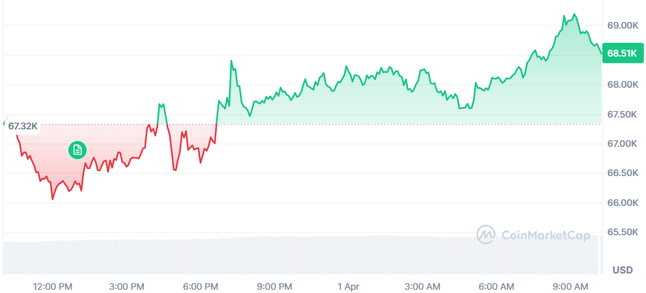Select the 6:00 PM time axis label
646x293 pixels.
(x=201, y=286)
